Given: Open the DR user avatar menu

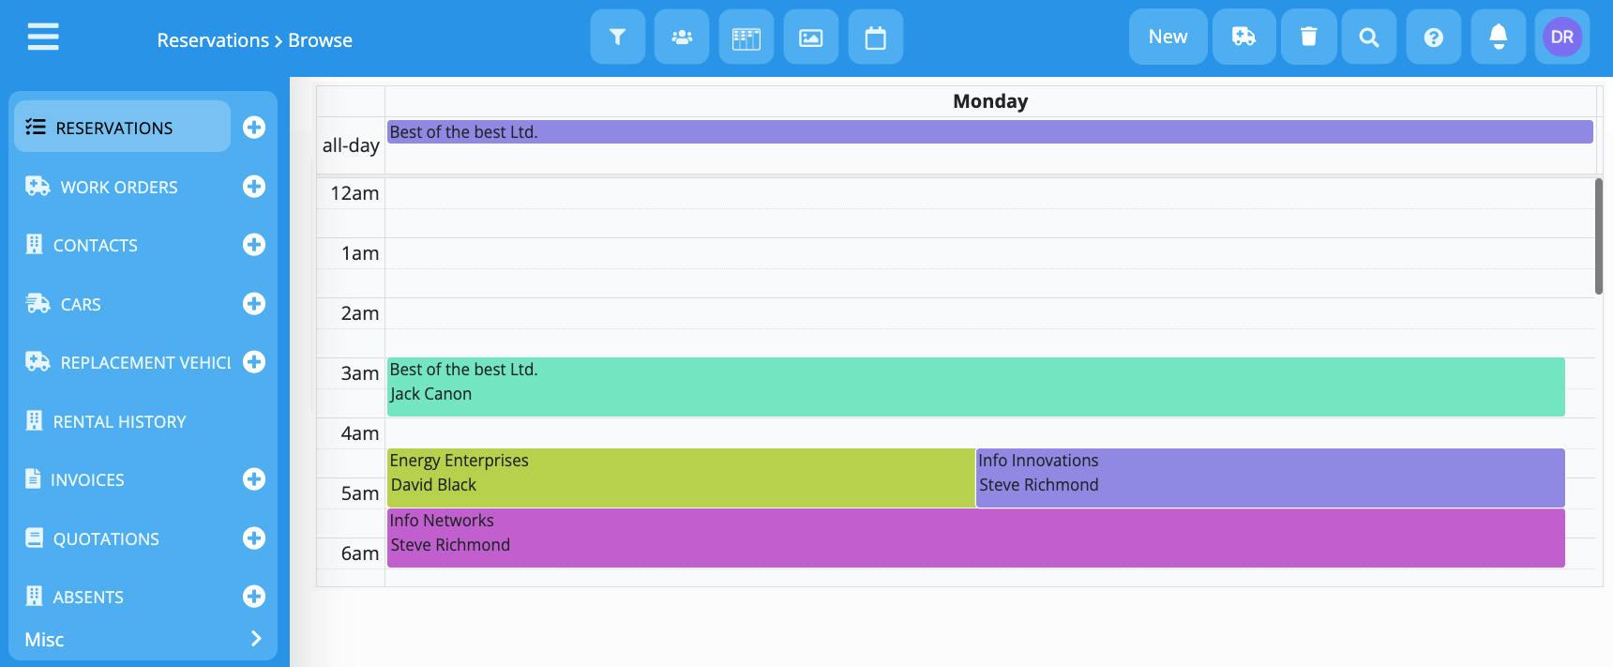Looking at the screenshot, I should [x=1561, y=38].
